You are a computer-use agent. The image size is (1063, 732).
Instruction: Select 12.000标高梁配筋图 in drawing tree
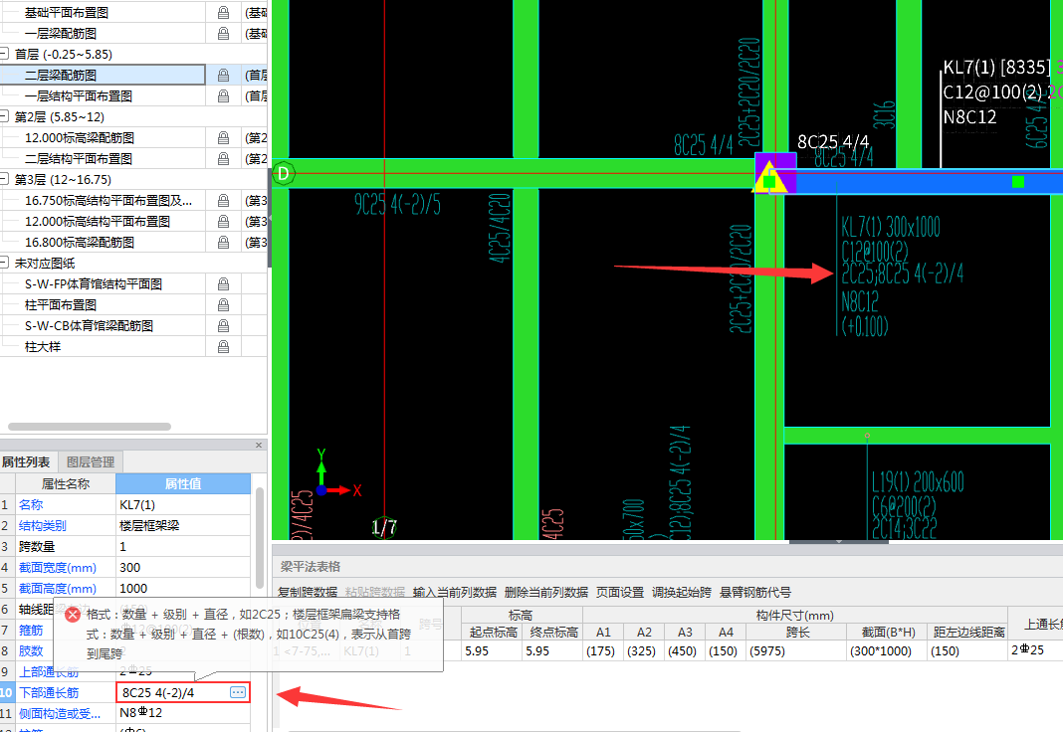(x=80, y=138)
